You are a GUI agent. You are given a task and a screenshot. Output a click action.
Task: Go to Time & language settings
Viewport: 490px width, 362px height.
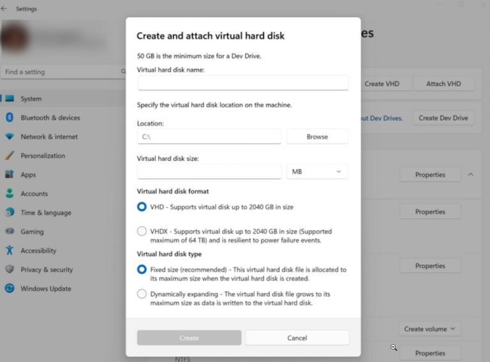click(x=63, y=213)
